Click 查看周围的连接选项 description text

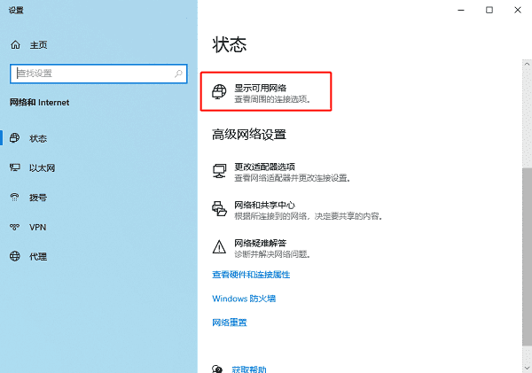272,99
